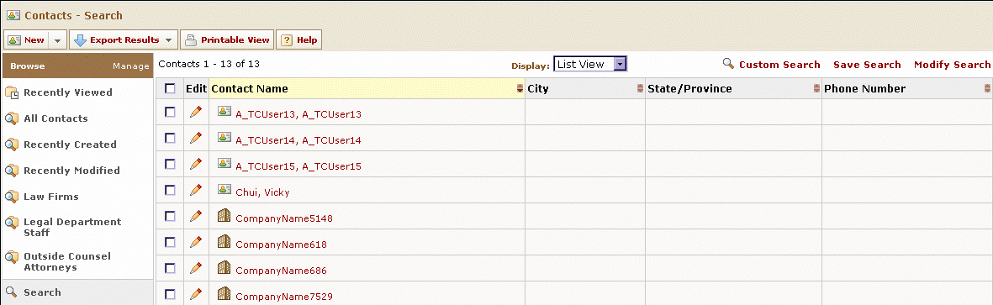This screenshot has height=305, width=993.
Task: Click Manage in the Browse header
Action: click(131, 66)
